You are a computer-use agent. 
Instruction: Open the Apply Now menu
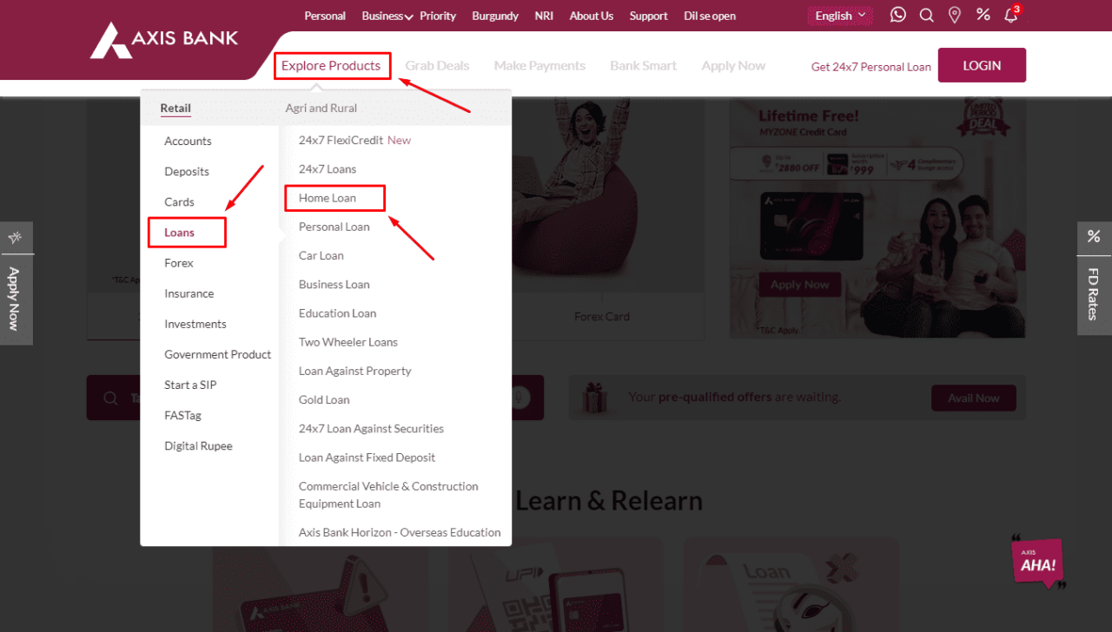pos(733,65)
